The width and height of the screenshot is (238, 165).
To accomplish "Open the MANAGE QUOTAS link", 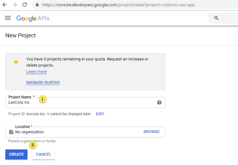I will [43, 82].
